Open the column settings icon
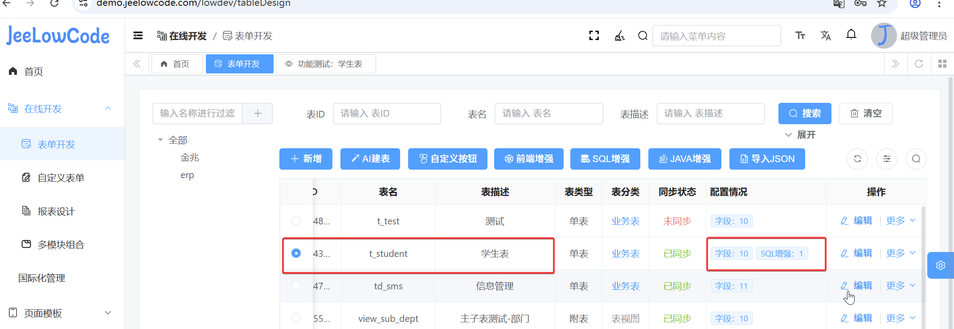The image size is (954, 329). 887,159
